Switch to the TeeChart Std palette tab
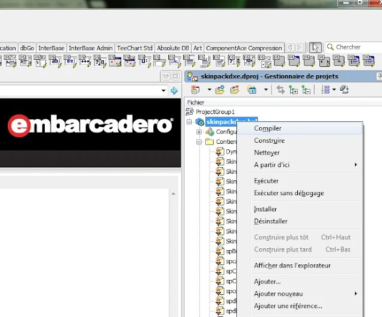Screen dimensions: 382x317 [135, 48]
